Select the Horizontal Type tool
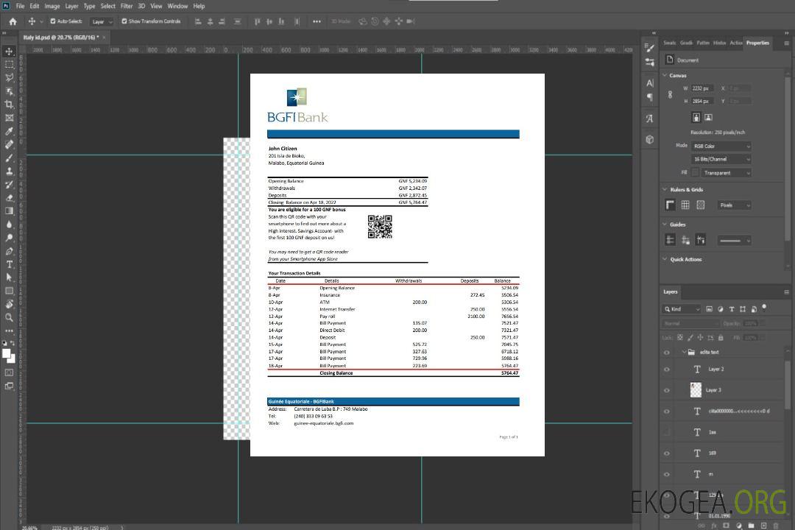795x530 pixels. (10, 264)
